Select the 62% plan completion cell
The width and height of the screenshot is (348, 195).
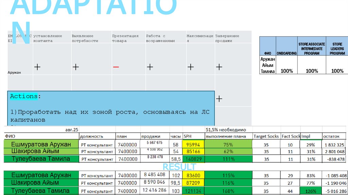(228, 152)
